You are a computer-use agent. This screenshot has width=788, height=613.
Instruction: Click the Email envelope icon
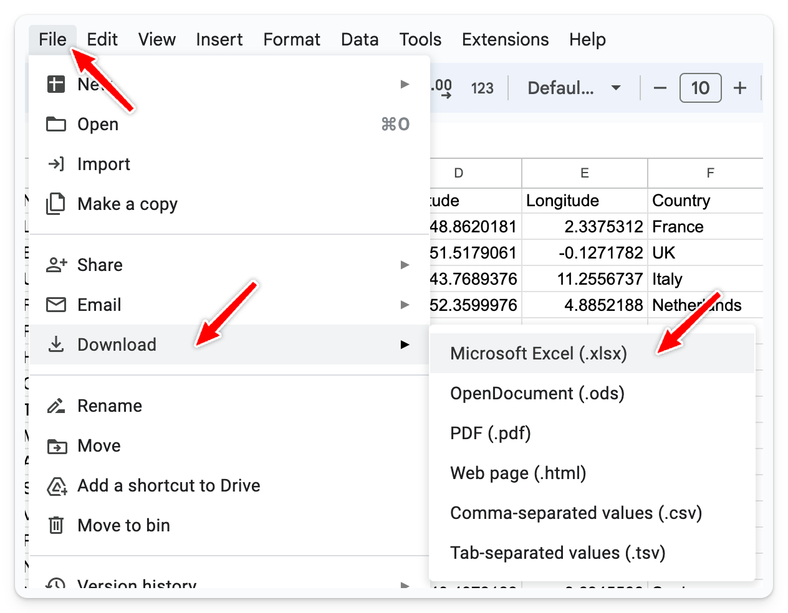pos(56,305)
